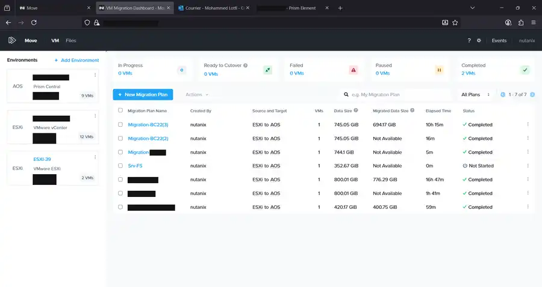Click the Ready to Cutover green icon
Image resolution: width=542 pixels, height=287 pixels.
tap(267, 70)
